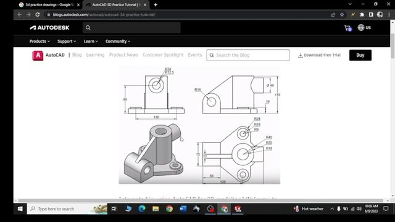Close the 3d practice drawings tab
Image resolution: width=395 pixels, height=222 pixels.
coord(78,5)
